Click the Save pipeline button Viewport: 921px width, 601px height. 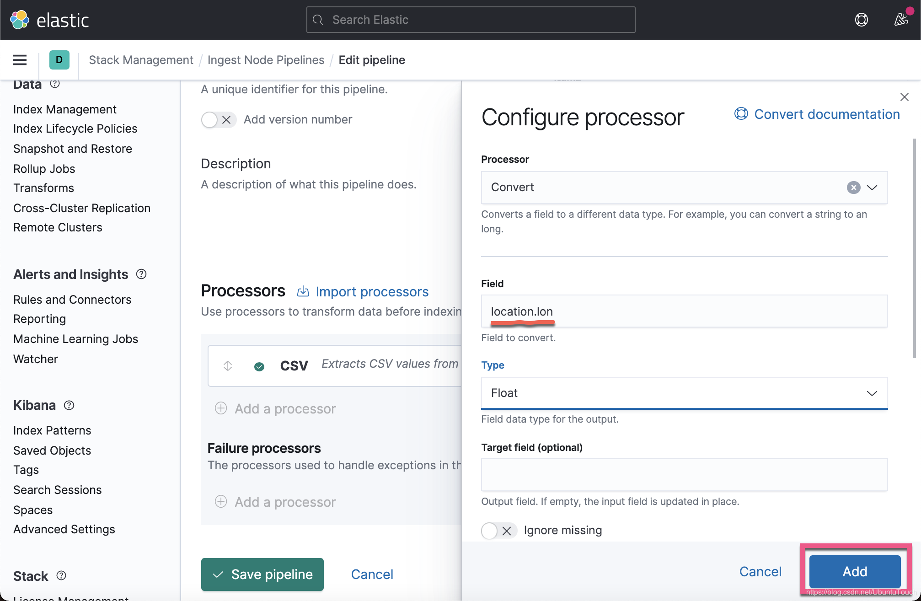click(x=262, y=574)
